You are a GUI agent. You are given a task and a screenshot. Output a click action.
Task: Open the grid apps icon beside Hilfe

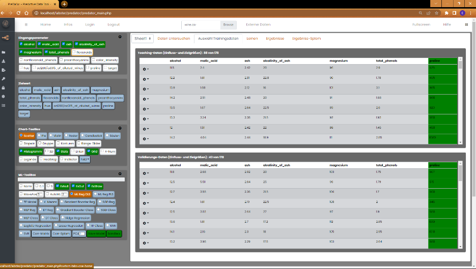(x=466, y=24)
